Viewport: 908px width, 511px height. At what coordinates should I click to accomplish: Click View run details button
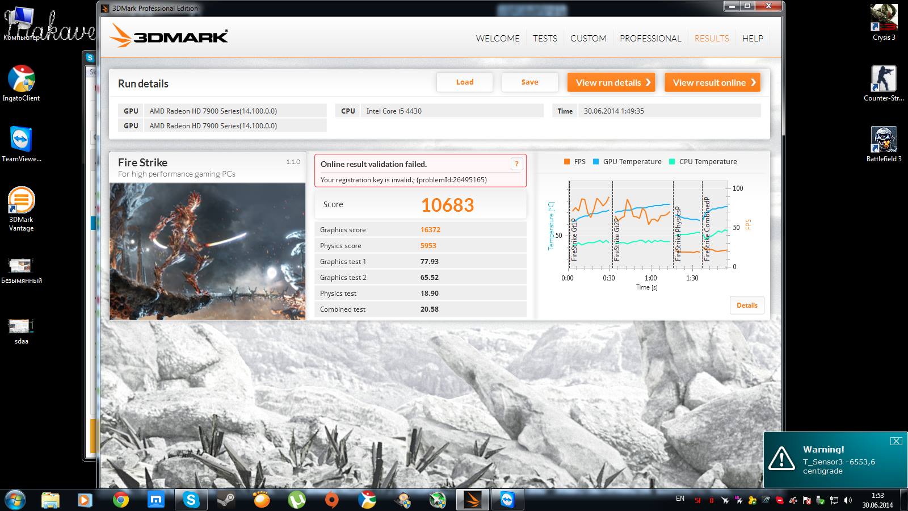coord(611,82)
